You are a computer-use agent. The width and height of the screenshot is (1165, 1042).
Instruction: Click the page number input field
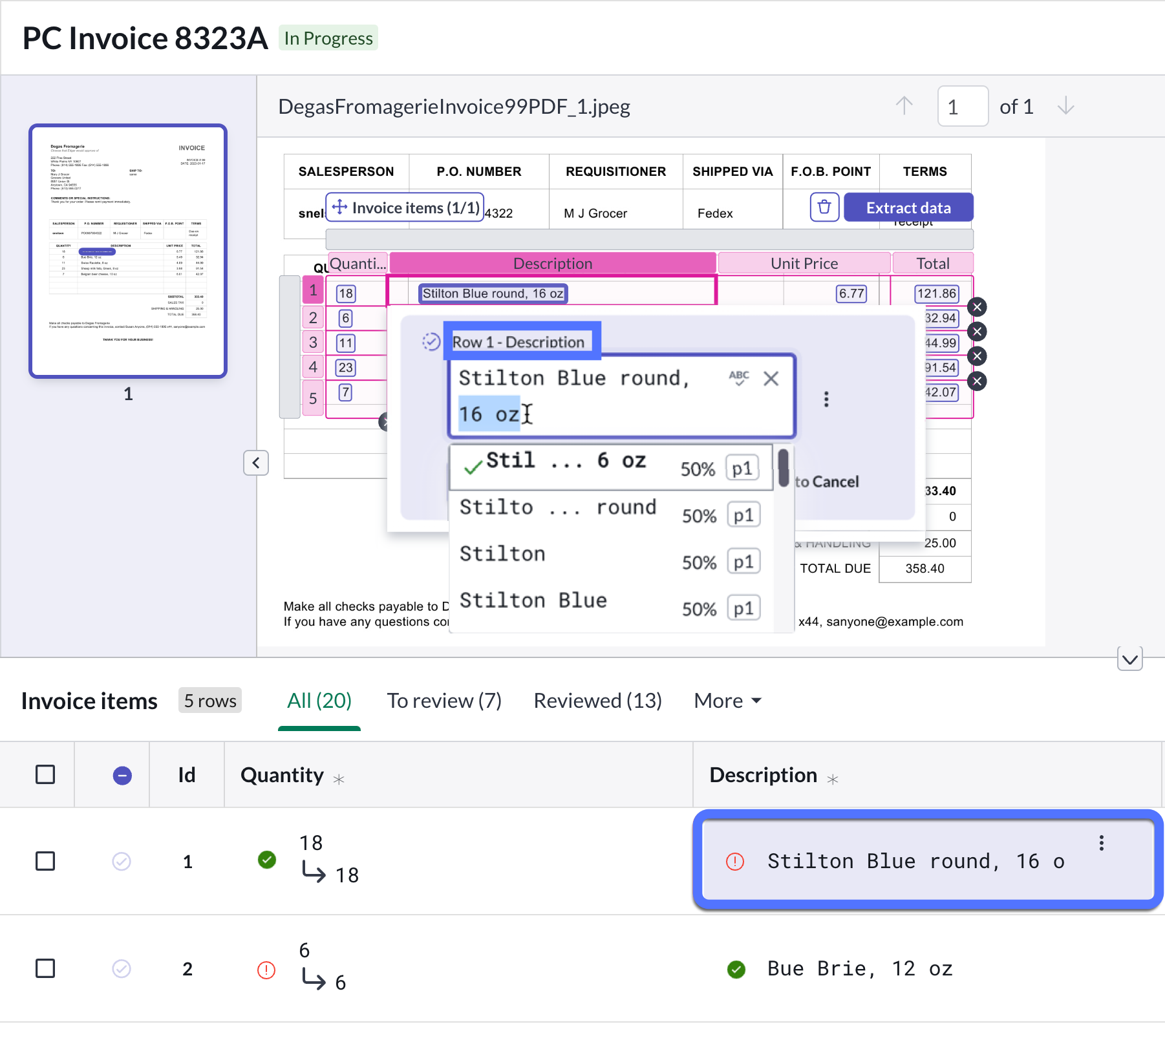[x=963, y=106]
